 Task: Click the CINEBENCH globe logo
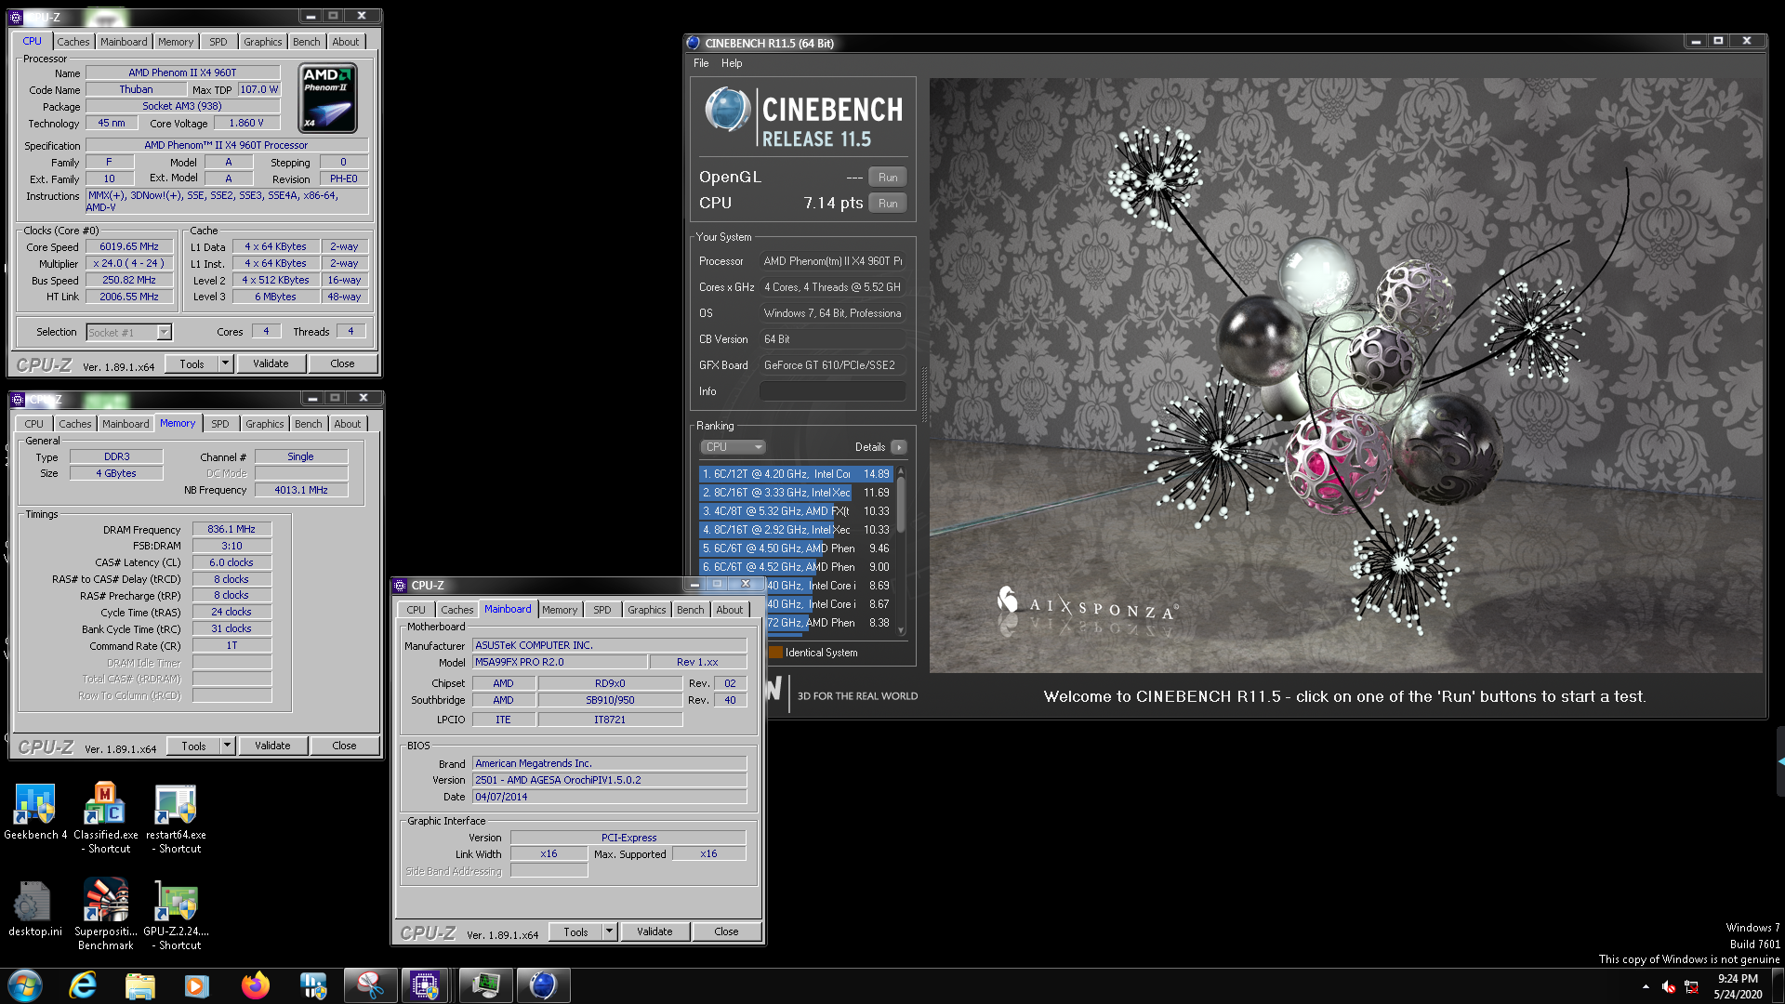click(727, 110)
